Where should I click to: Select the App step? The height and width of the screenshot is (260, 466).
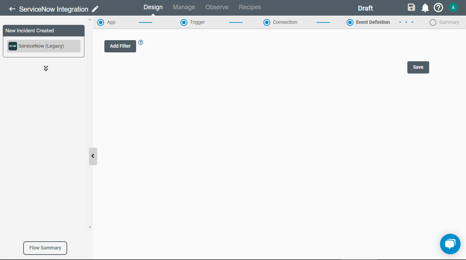coord(106,22)
